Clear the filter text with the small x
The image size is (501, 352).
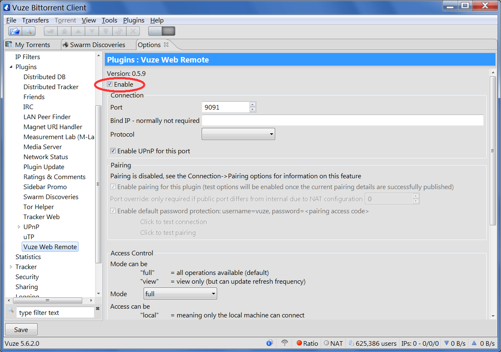coord(98,309)
